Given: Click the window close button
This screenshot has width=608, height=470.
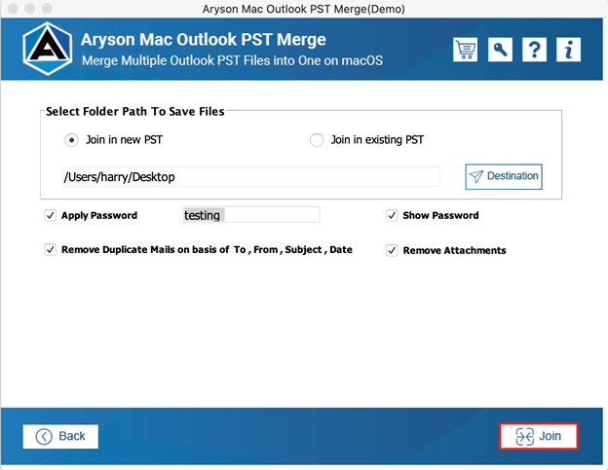Looking at the screenshot, I should pyautogui.click(x=13, y=9).
